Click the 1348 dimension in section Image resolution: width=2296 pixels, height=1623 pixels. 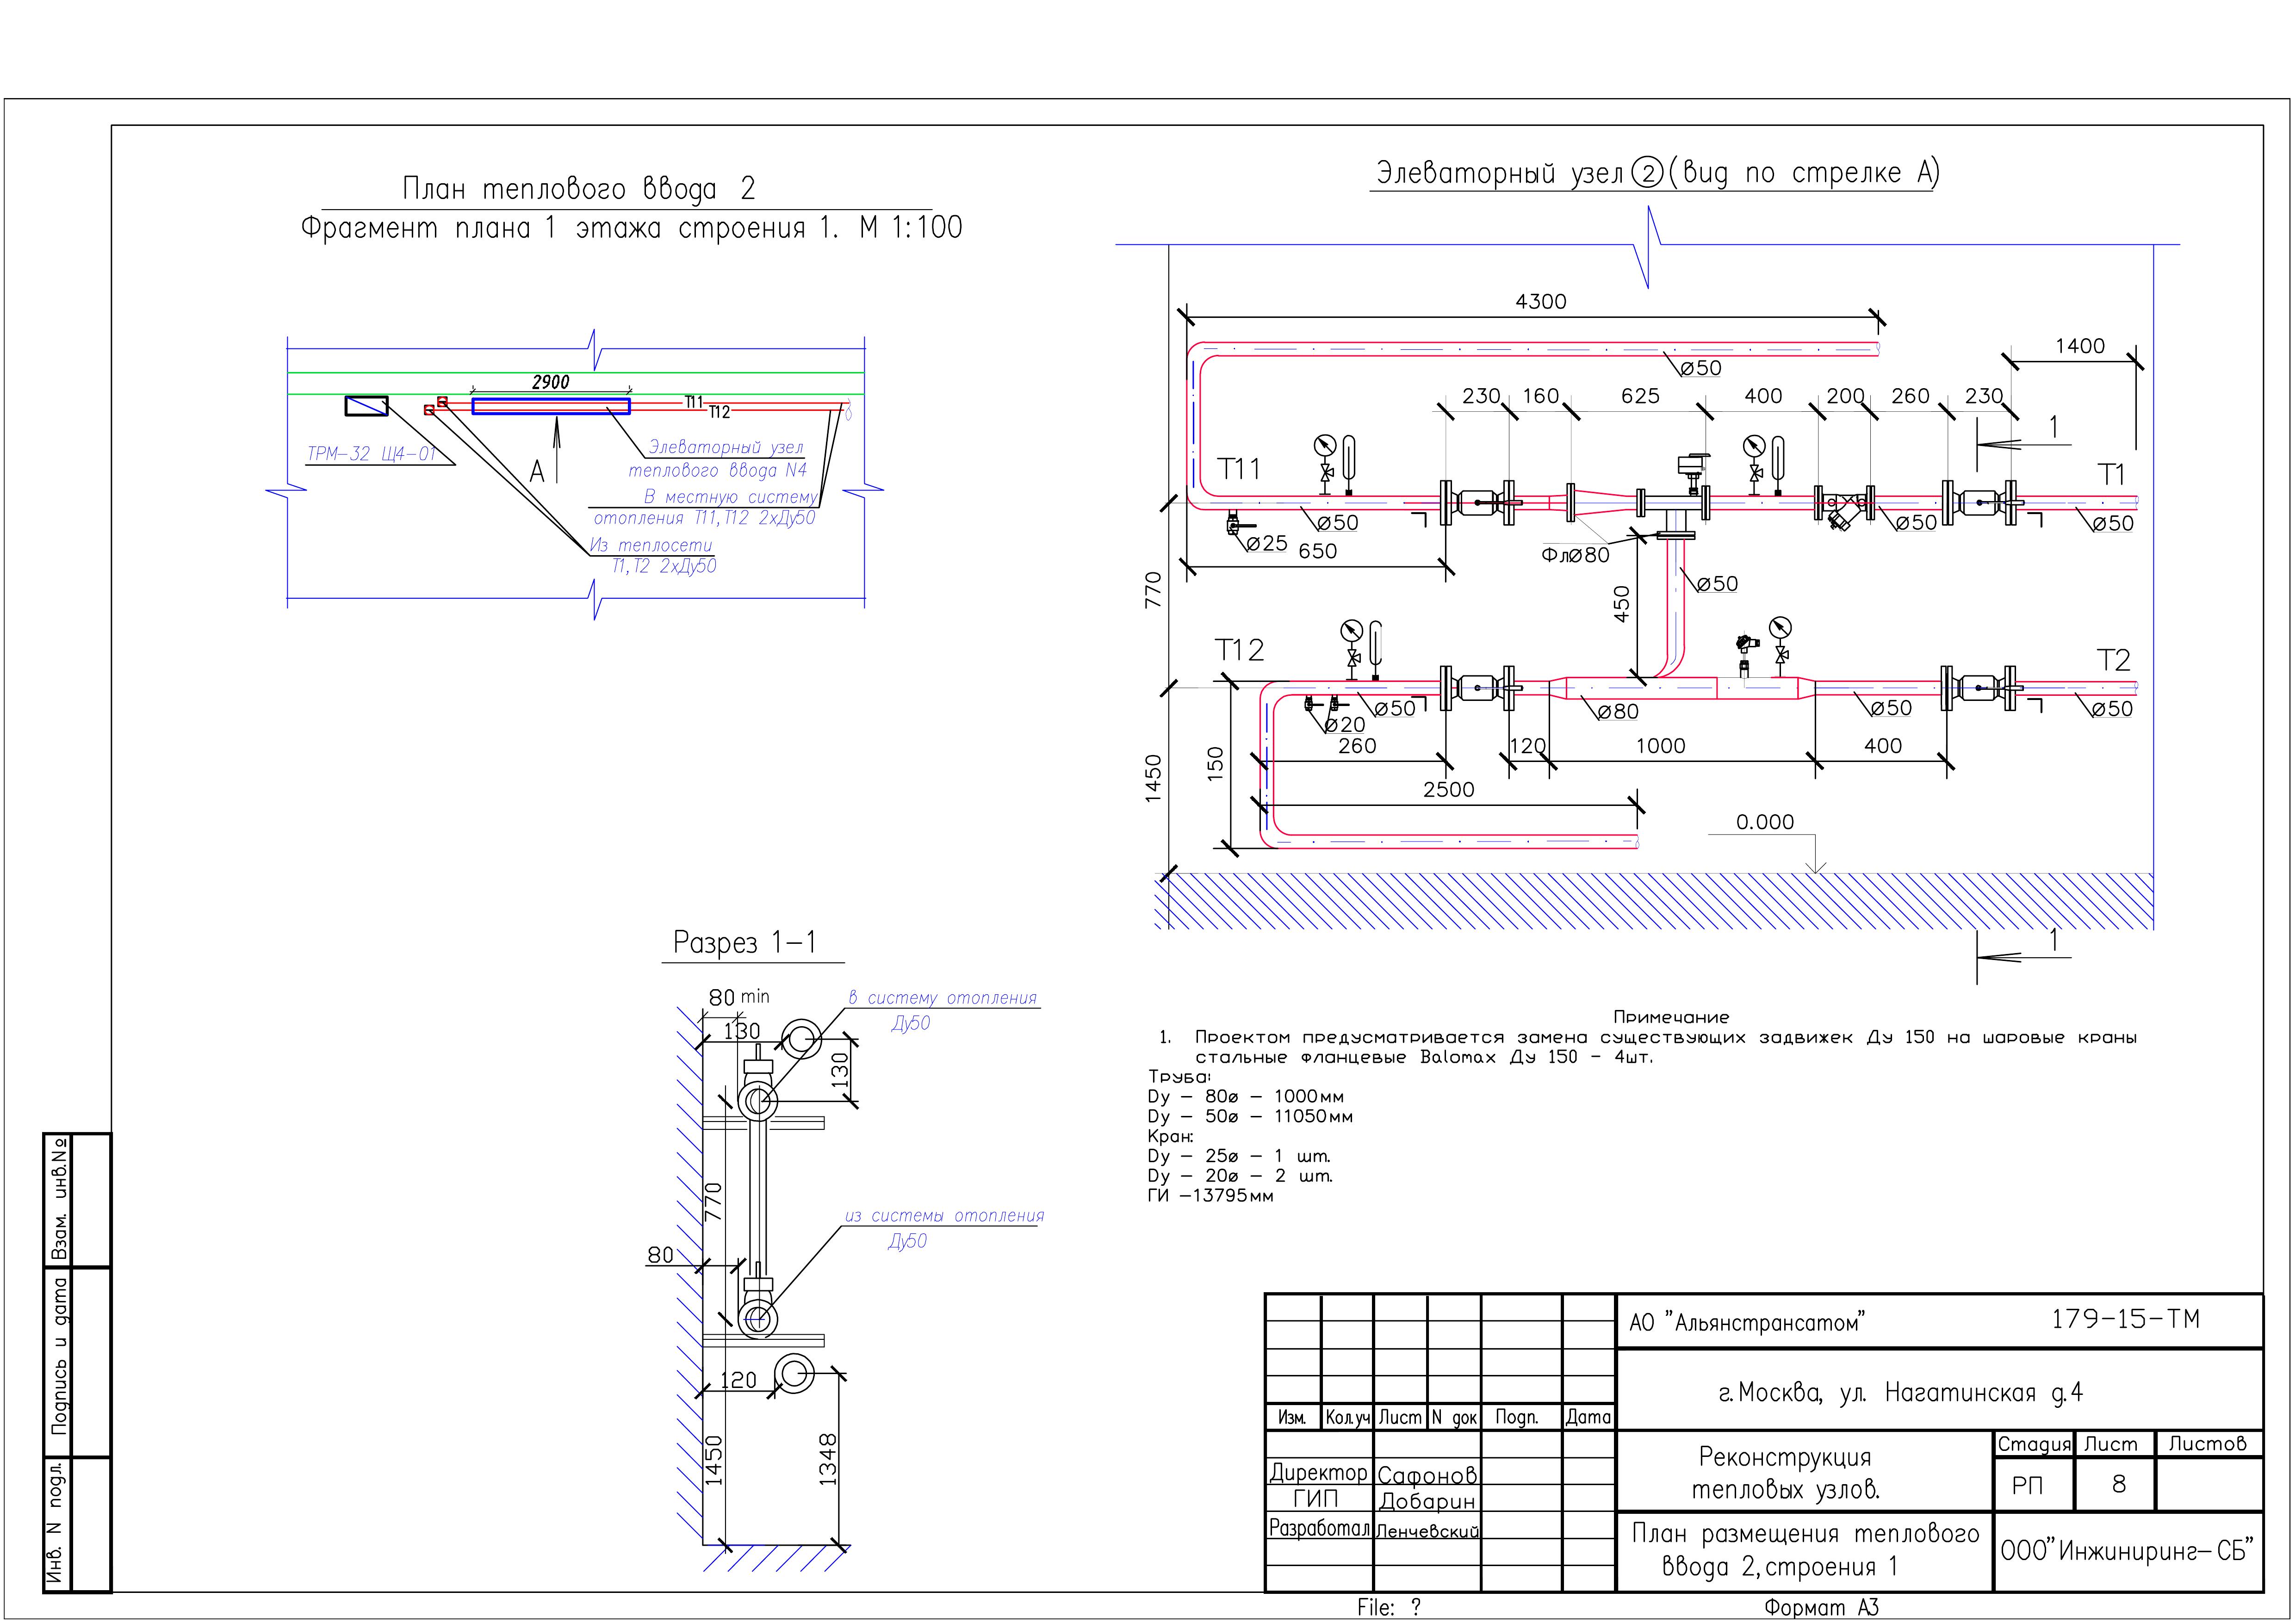pyautogui.click(x=828, y=1460)
